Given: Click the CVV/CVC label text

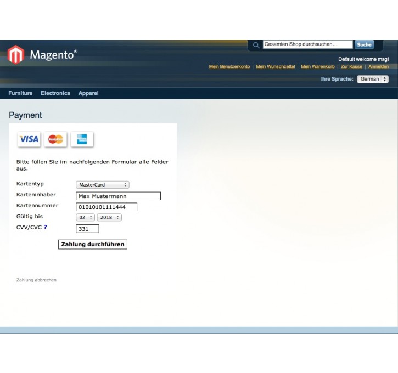Looking at the screenshot, I should tap(29, 227).
